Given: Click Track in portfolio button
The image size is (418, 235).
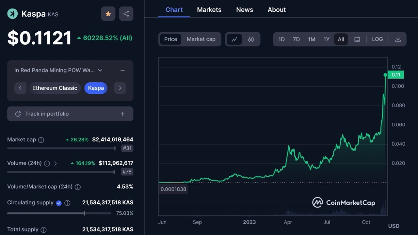Looking at the screenshot, I should click(x=70, y=114).
